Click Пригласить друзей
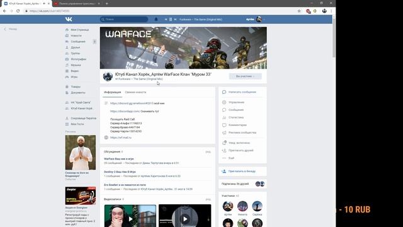 click(241, 151)
